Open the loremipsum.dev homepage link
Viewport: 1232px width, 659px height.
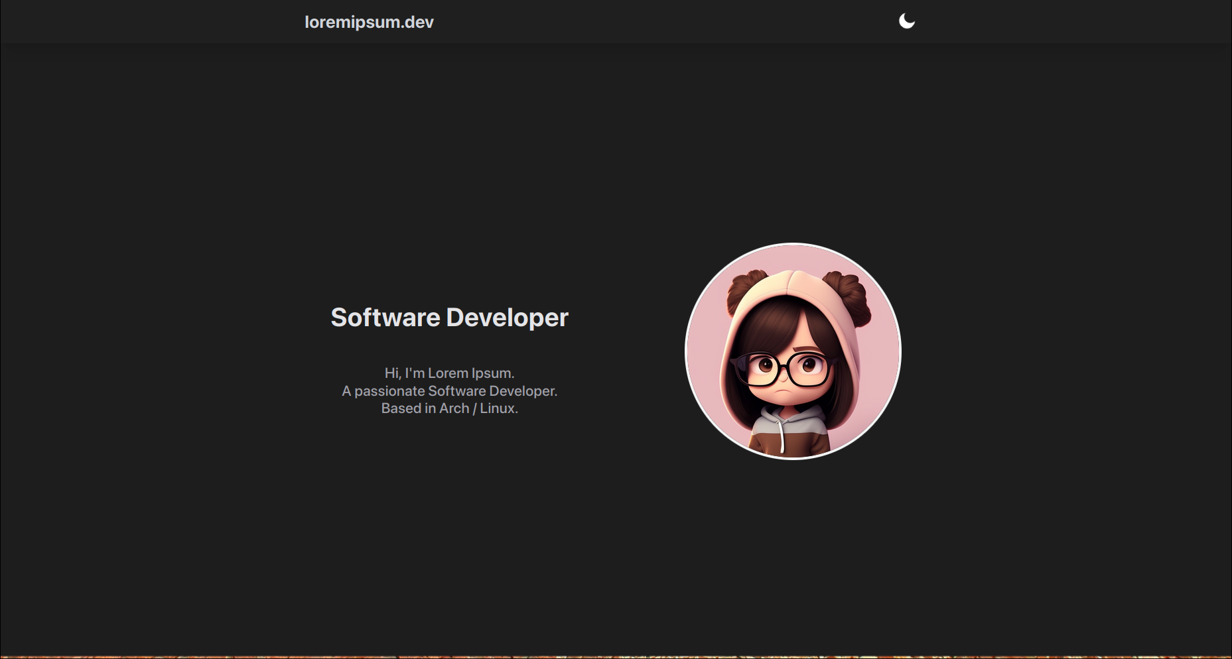[x=369, y=21]
